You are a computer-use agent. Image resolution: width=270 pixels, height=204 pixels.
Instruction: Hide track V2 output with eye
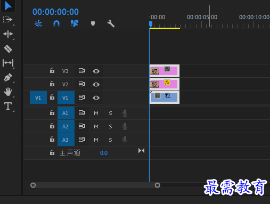[96, 85]
